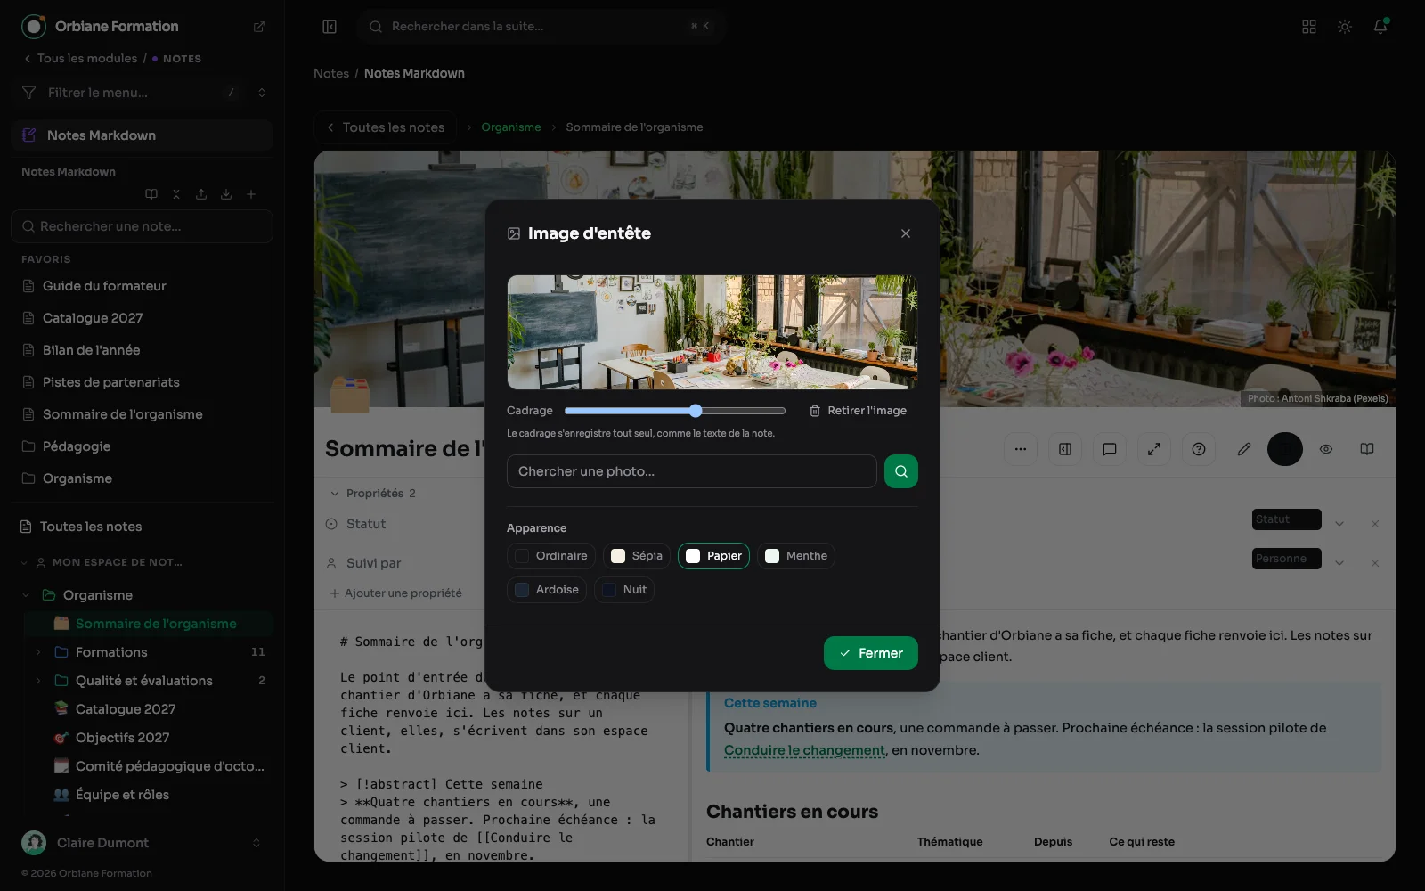Select the Nuit appearance option
The height and width of the screenshot is (891, 1425).
(624, 590)
